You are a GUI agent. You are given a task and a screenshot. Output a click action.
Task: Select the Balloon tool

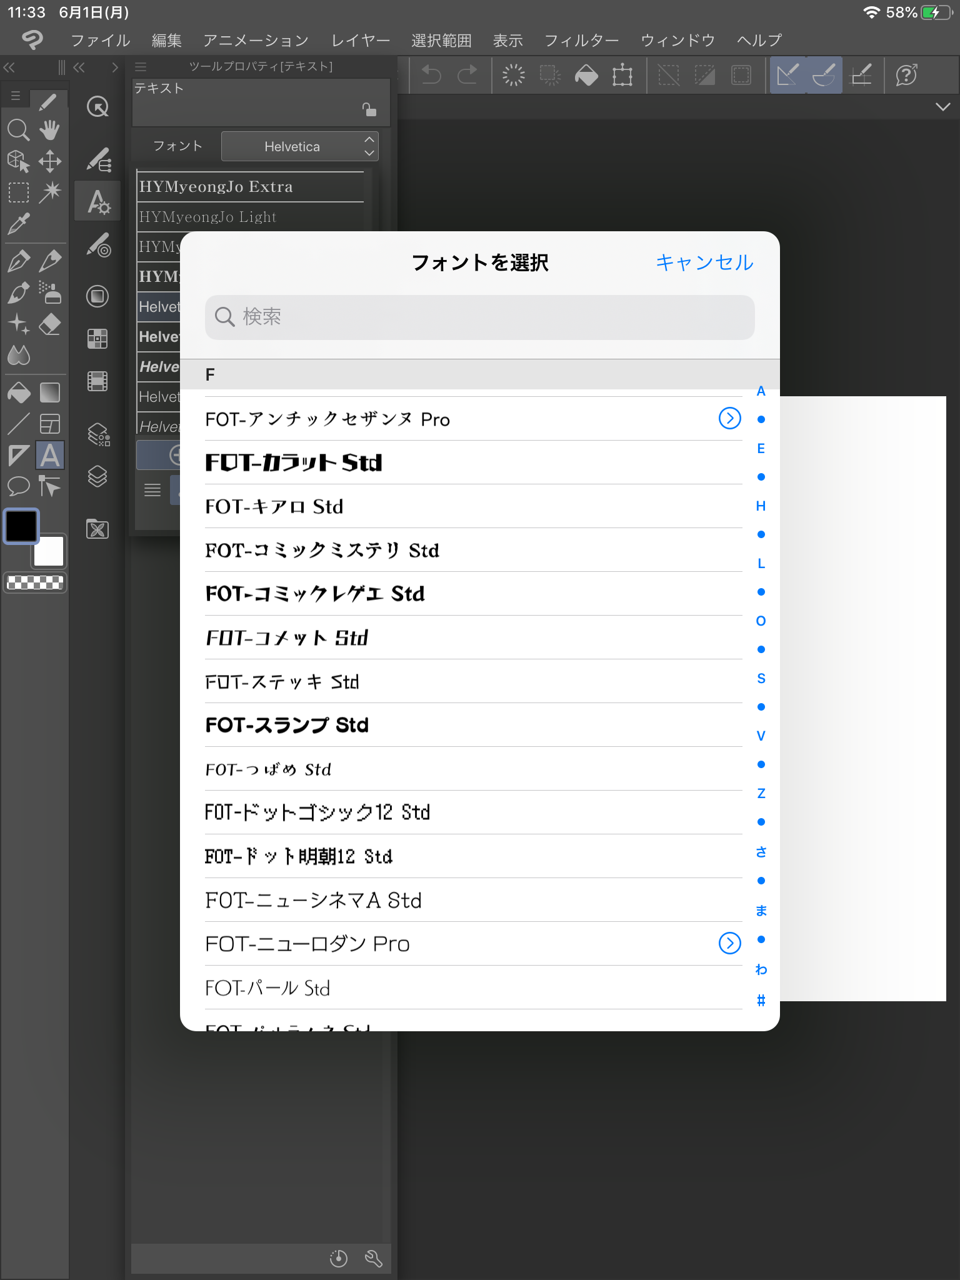coord(18,486)
